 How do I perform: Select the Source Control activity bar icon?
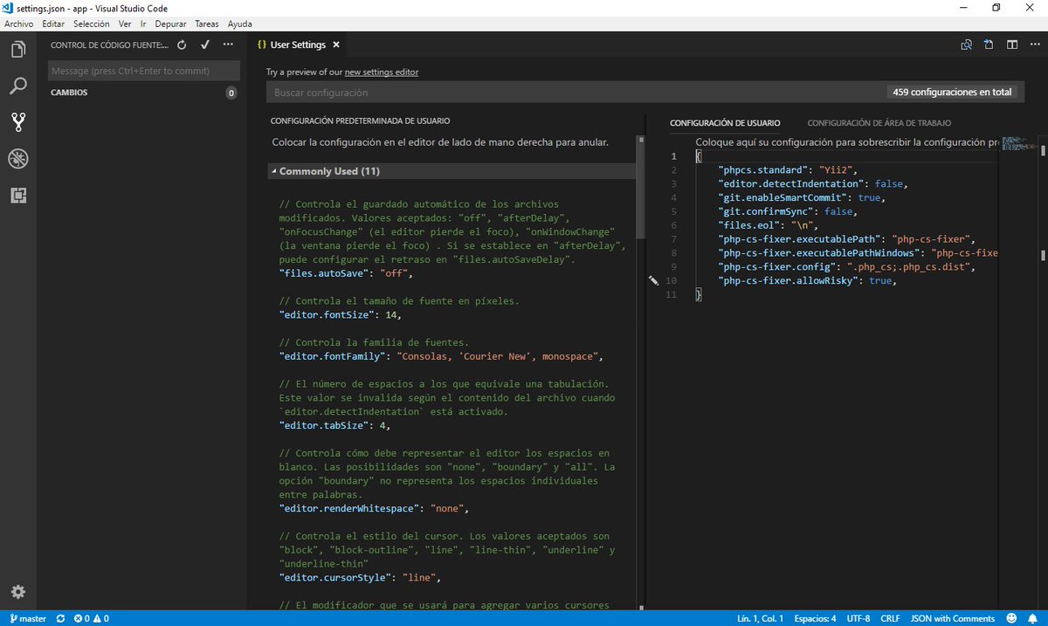click(x=17, y=122)
